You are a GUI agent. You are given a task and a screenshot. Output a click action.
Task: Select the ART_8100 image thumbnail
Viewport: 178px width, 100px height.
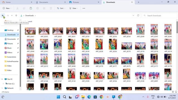(140, 76)
